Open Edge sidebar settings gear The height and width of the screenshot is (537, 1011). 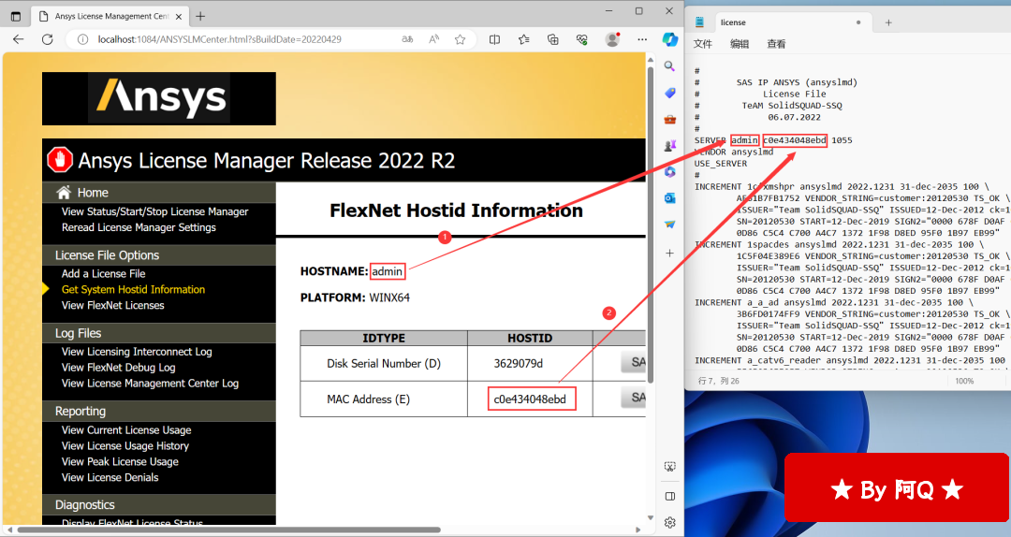(670, 522)
